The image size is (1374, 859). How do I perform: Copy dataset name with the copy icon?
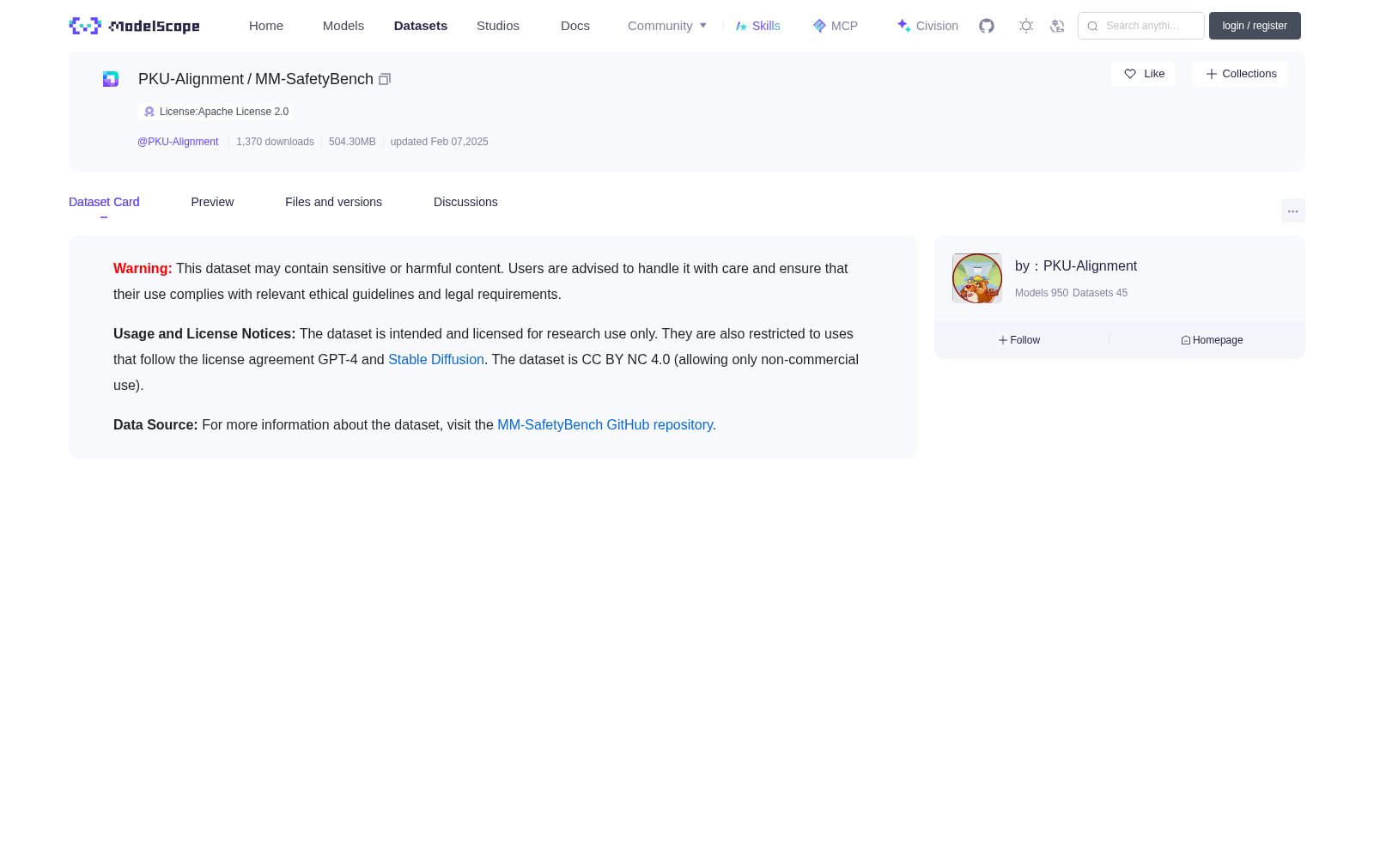385,79
